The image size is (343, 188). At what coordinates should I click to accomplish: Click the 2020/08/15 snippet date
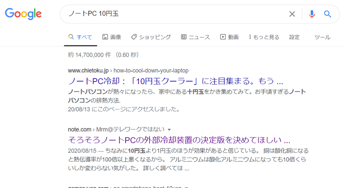point(82,151)
